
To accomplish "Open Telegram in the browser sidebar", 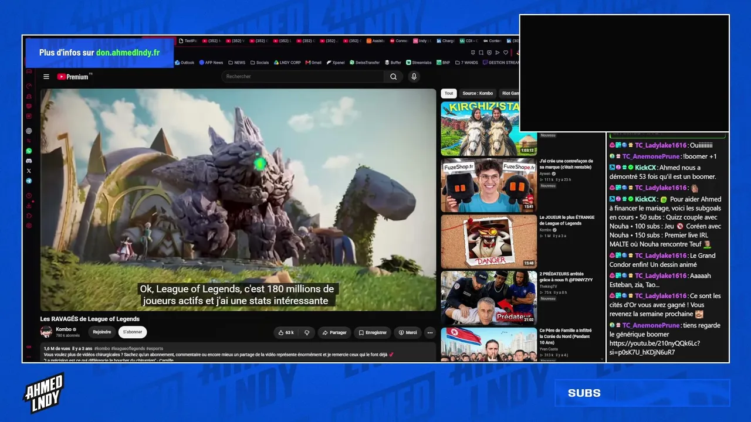I will tap(29, 181).
